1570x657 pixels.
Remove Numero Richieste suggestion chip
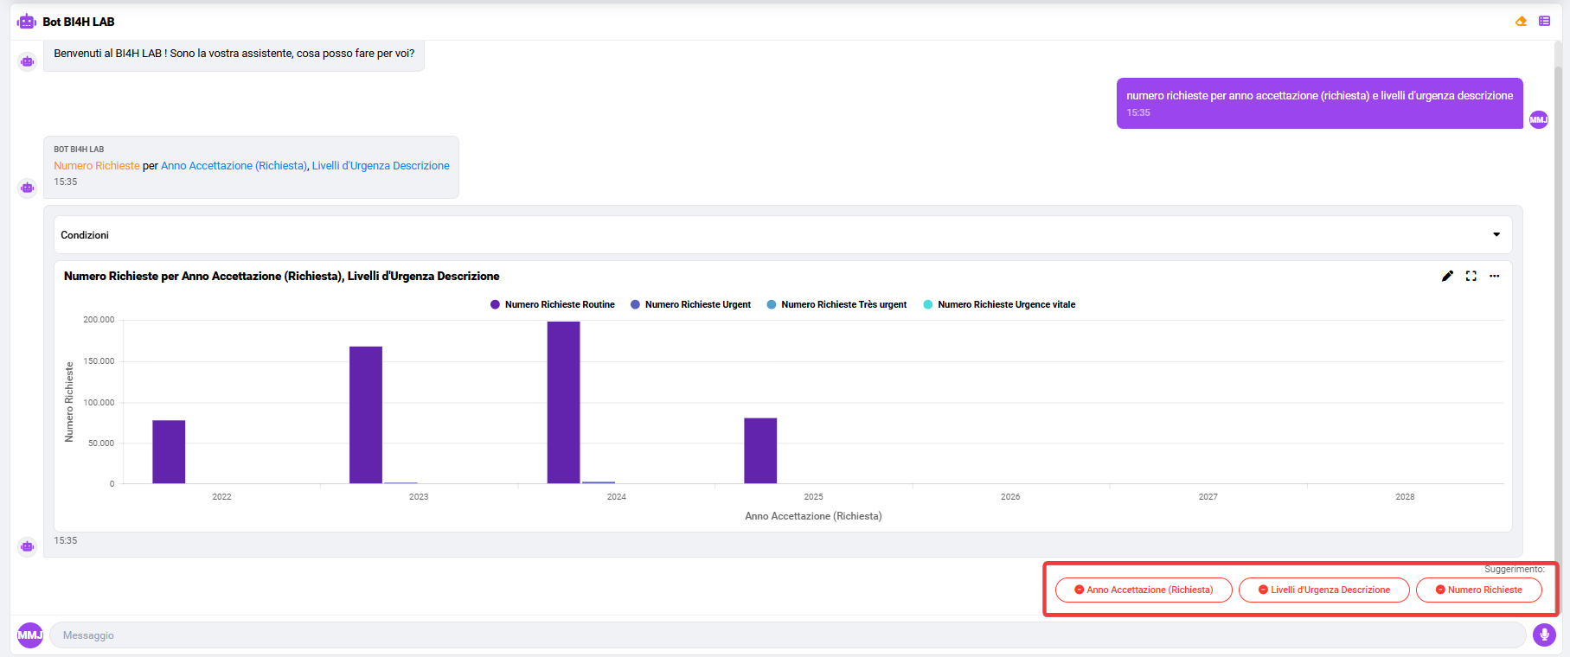[x=1440, y=590]
